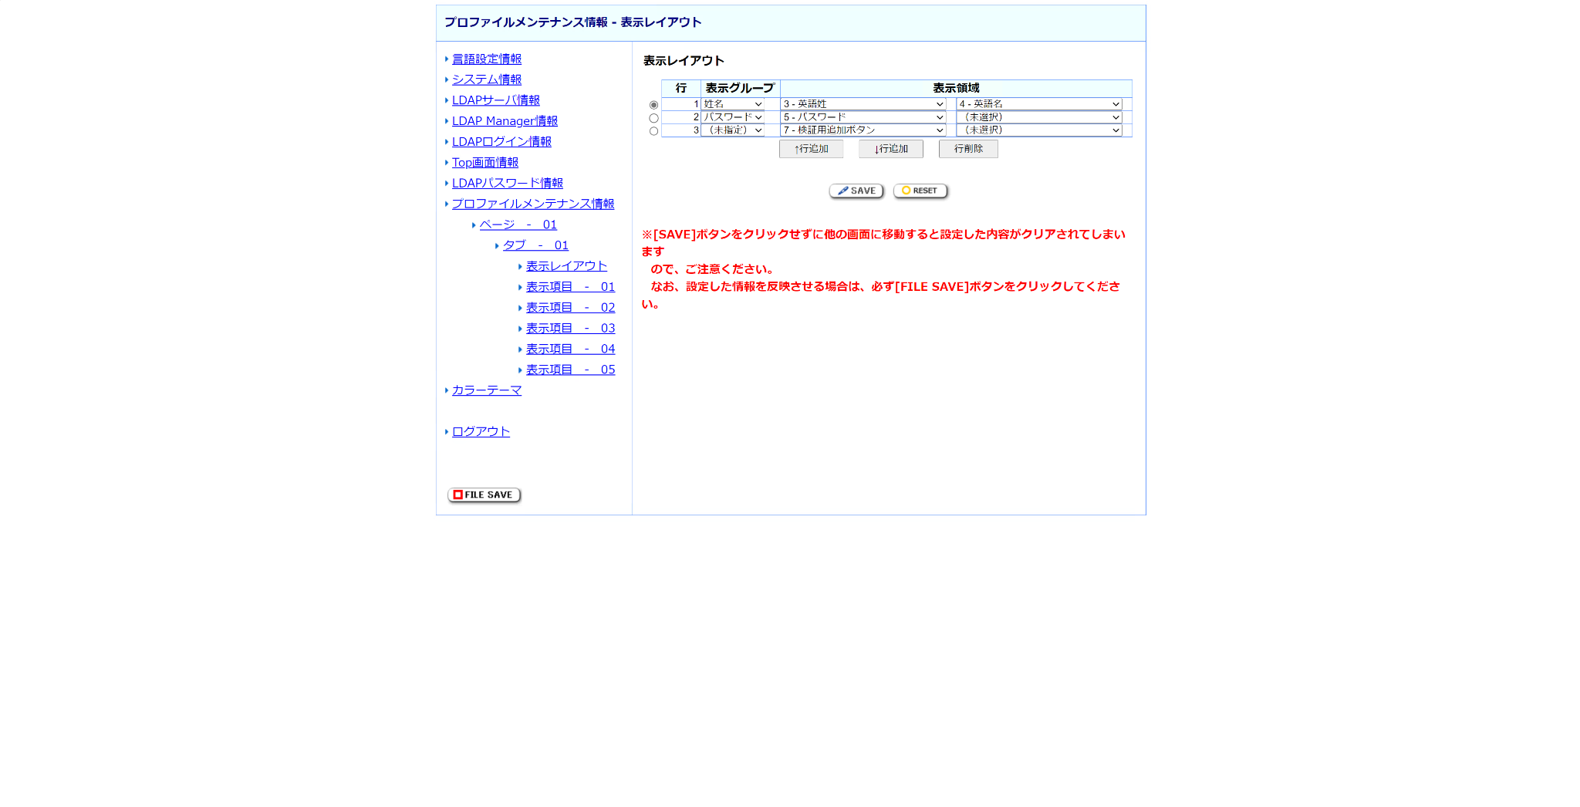
Task: Select the radio button for row 2
Action: point(653,117)
